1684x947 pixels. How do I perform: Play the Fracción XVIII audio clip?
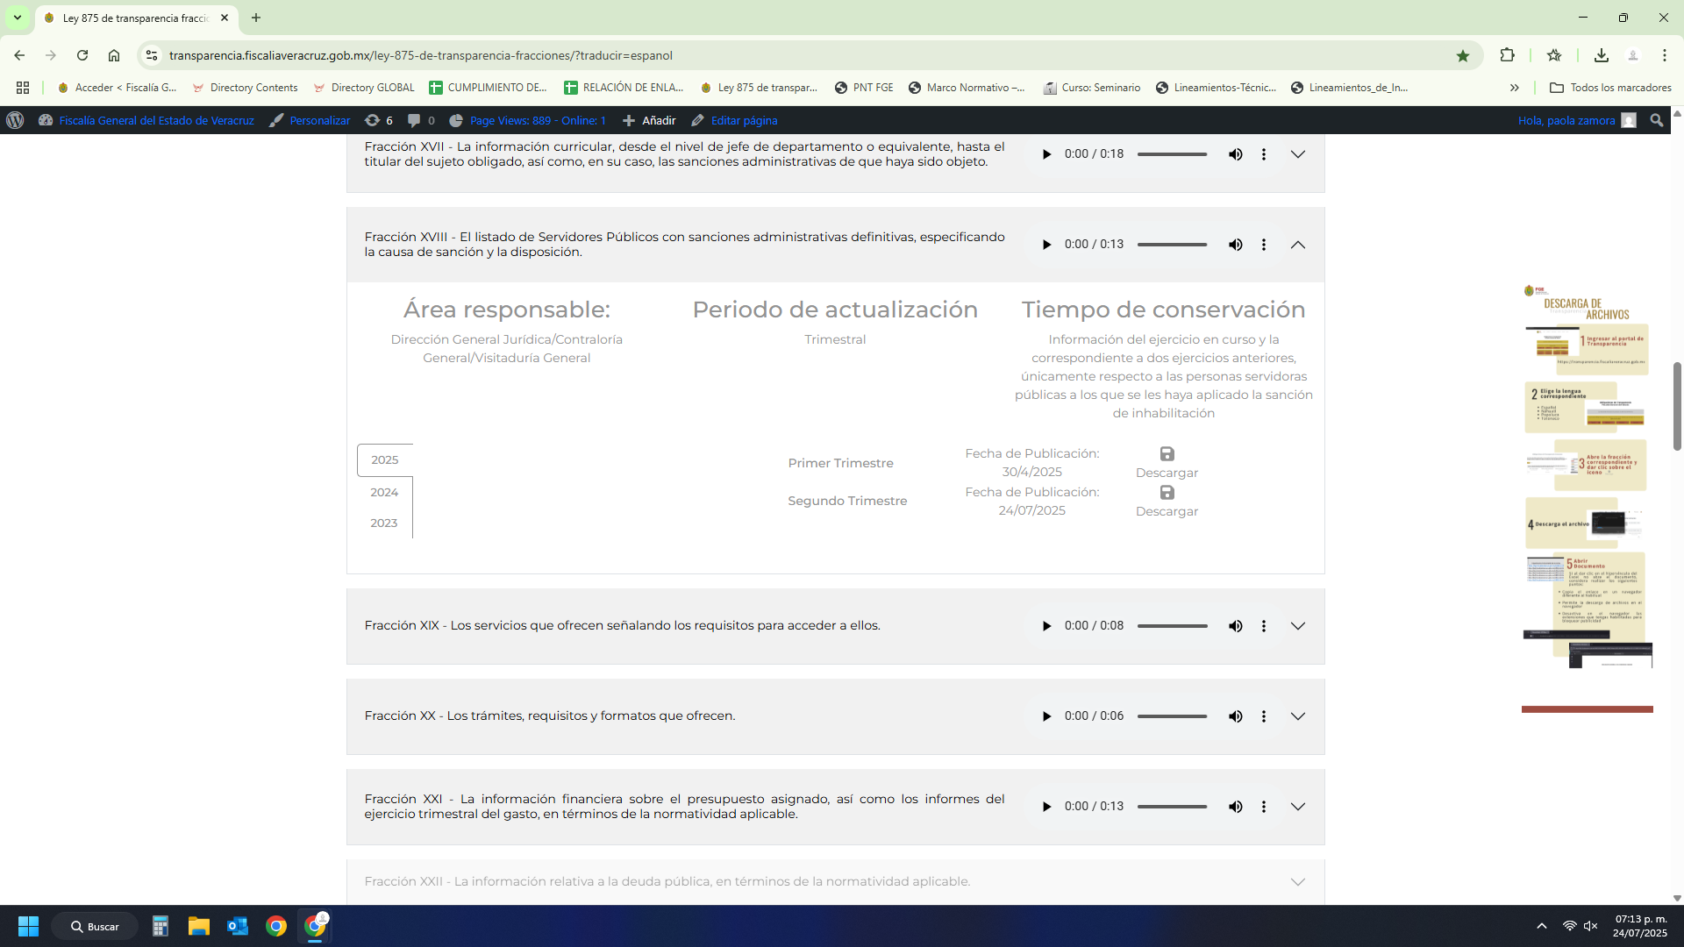pos(1046,245)
